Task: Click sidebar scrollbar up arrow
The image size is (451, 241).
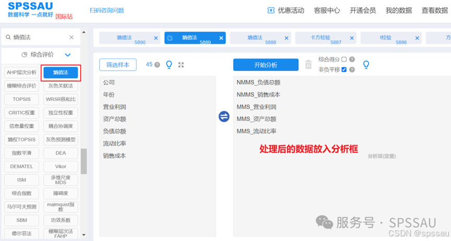Action: tap(84, 32)
